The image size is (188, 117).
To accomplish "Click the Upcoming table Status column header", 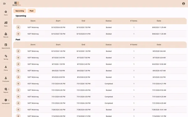I will pyautogui.click(x=108, y=21).
